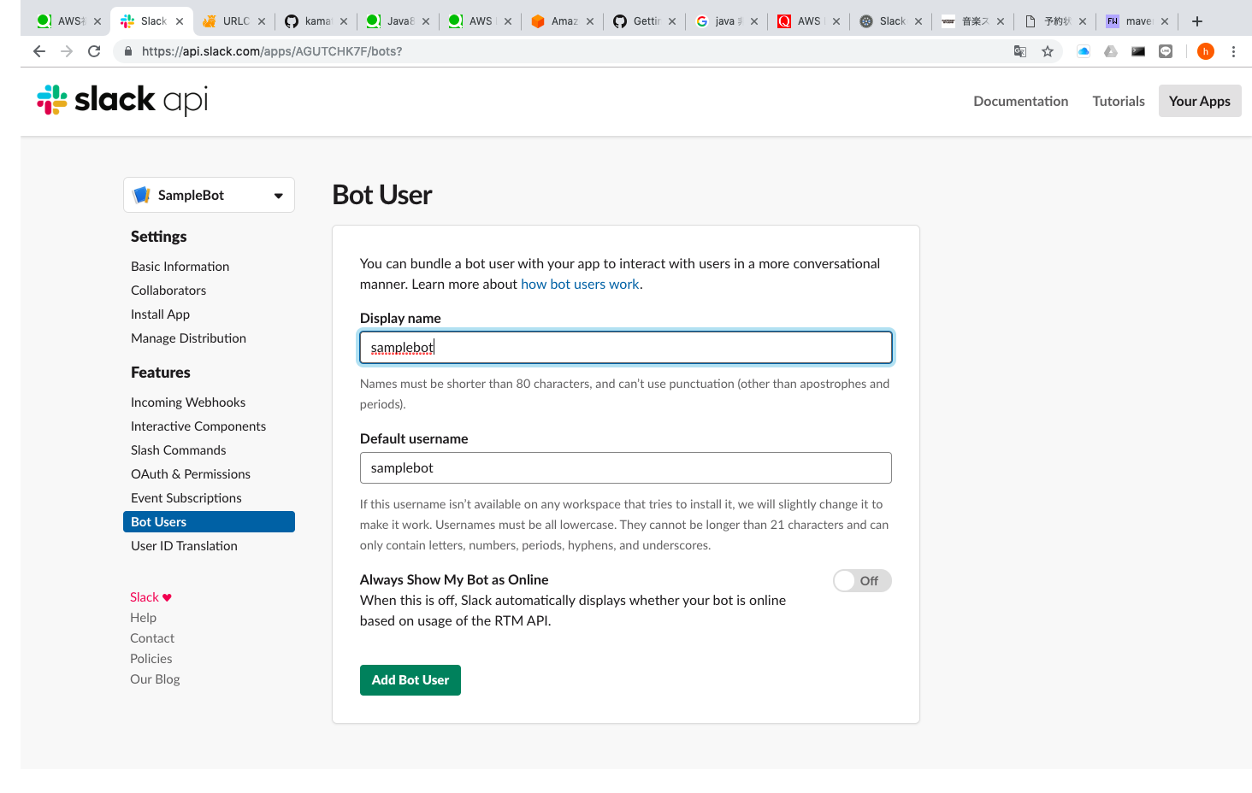Open Interactive Components feature
This screenshot has height=793, width=1252.
click(198, 426)
